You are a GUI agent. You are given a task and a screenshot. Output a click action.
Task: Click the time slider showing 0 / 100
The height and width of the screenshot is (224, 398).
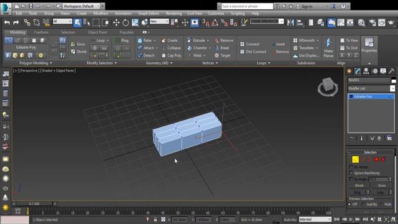point(34,203)
